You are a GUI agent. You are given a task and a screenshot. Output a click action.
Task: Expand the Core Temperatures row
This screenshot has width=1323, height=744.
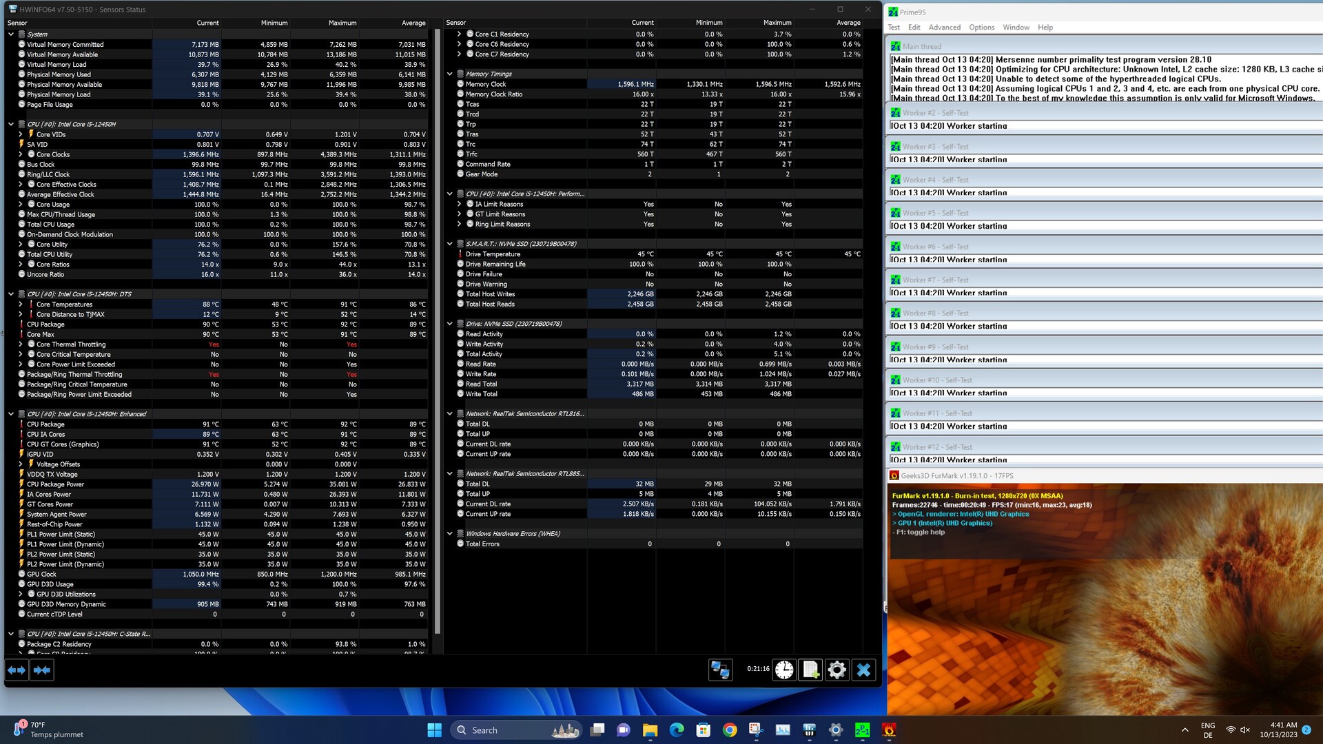coord(21,304)
